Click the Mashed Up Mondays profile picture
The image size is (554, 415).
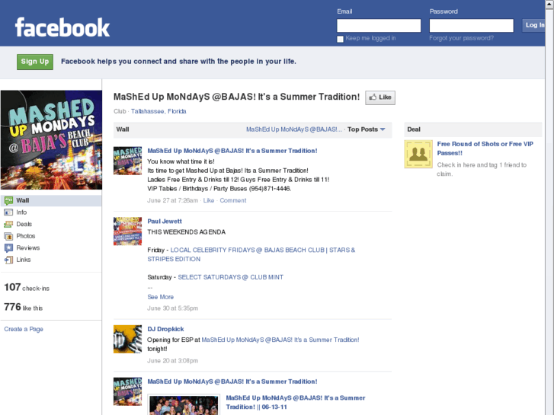coord(51,140)
